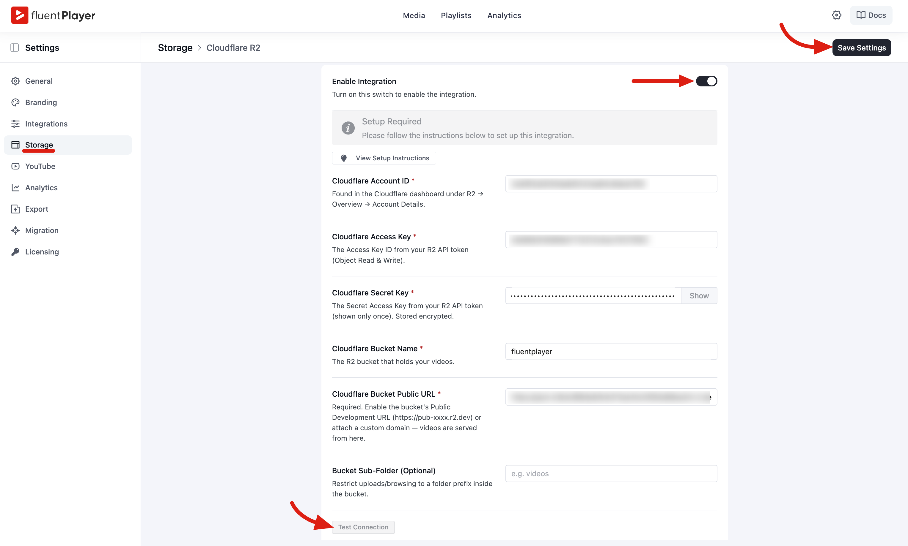Focus the Cloudflare Access Key field
This screenshot has width=908, height=546.
point(611,240)
